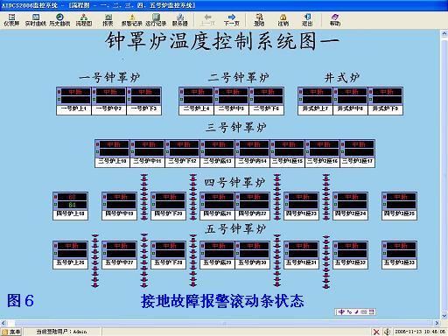
Task: Open the 服务器 server toolbar icon
Action: (x=179, y=20)
